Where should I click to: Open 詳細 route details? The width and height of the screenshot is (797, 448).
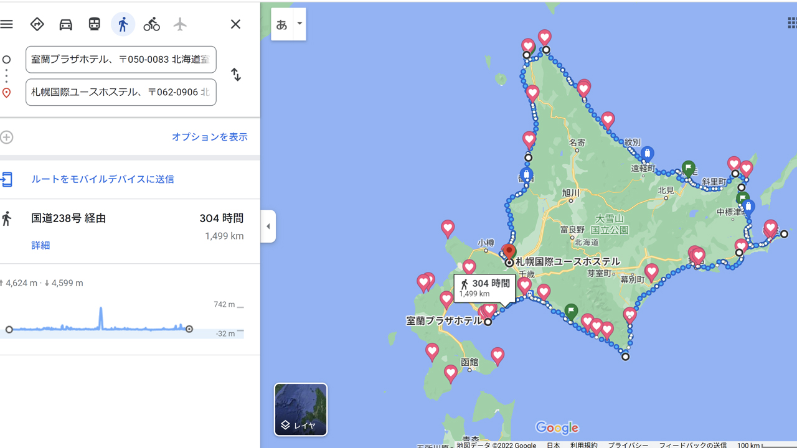(x=40, y=245)
